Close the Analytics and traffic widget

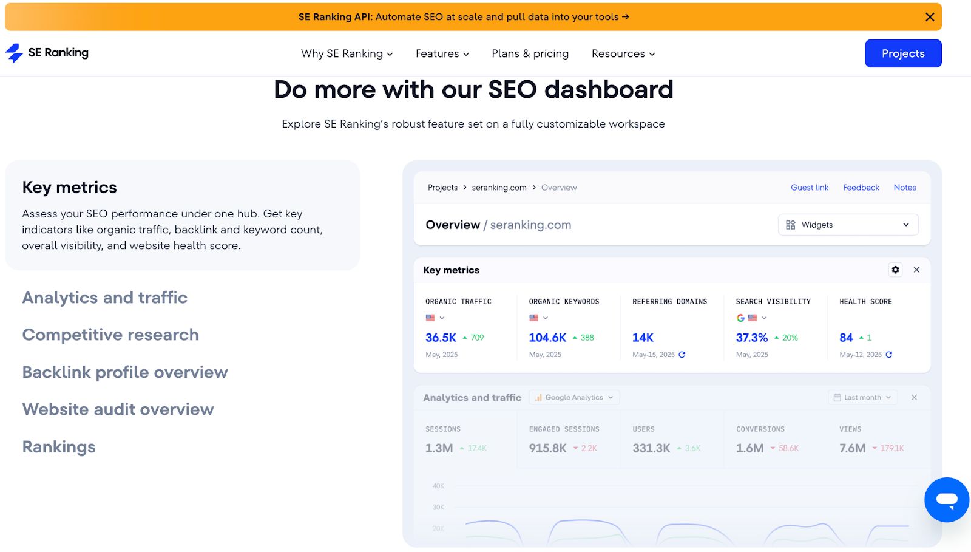coord(914,397)
